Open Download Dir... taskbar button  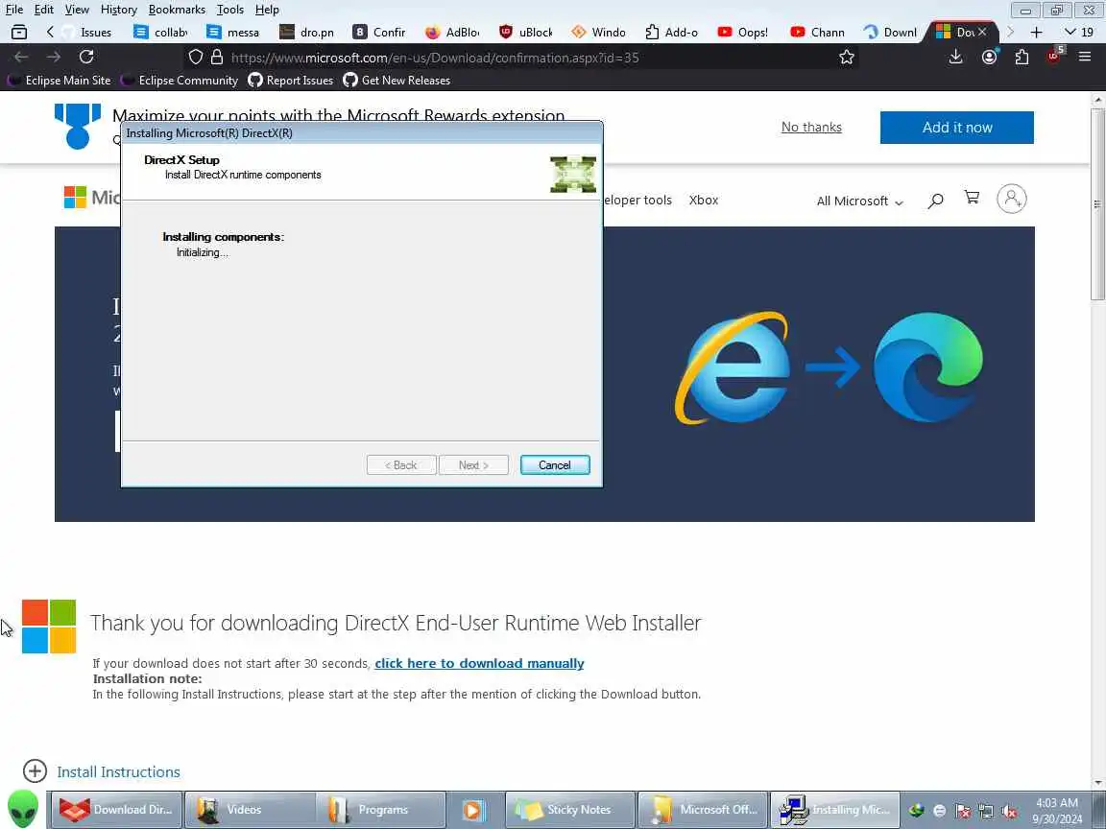point(116,810)
